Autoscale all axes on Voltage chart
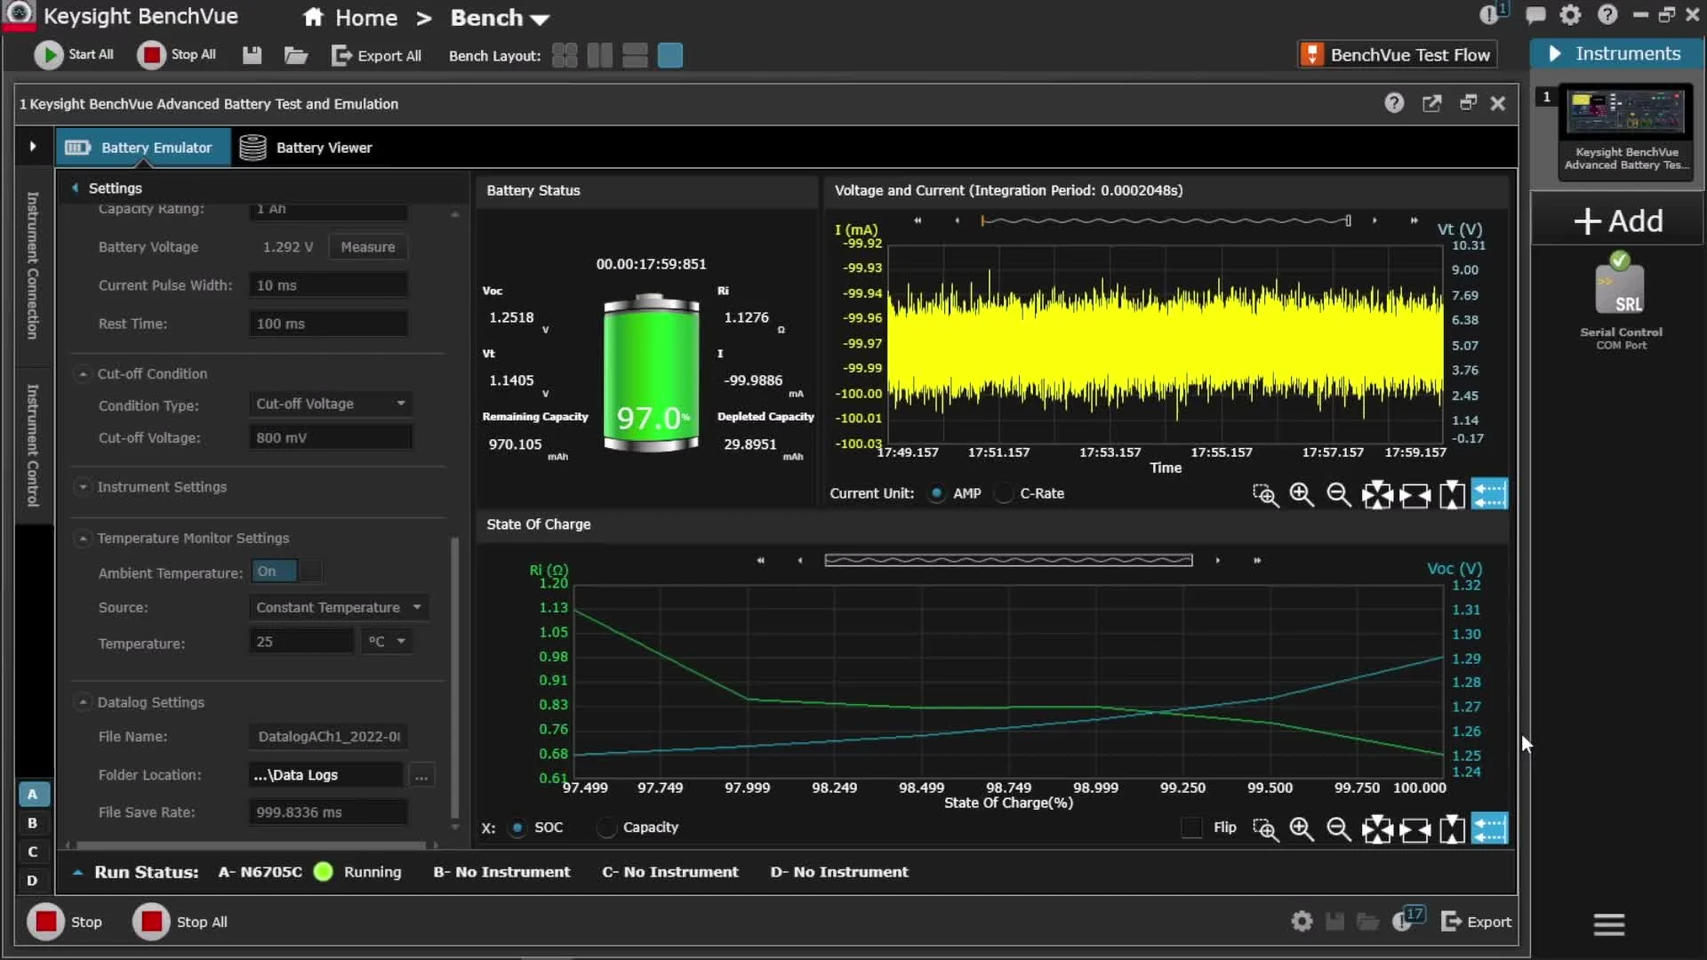The width and height of the screenshot is (1707, 960). (1377, 494)
